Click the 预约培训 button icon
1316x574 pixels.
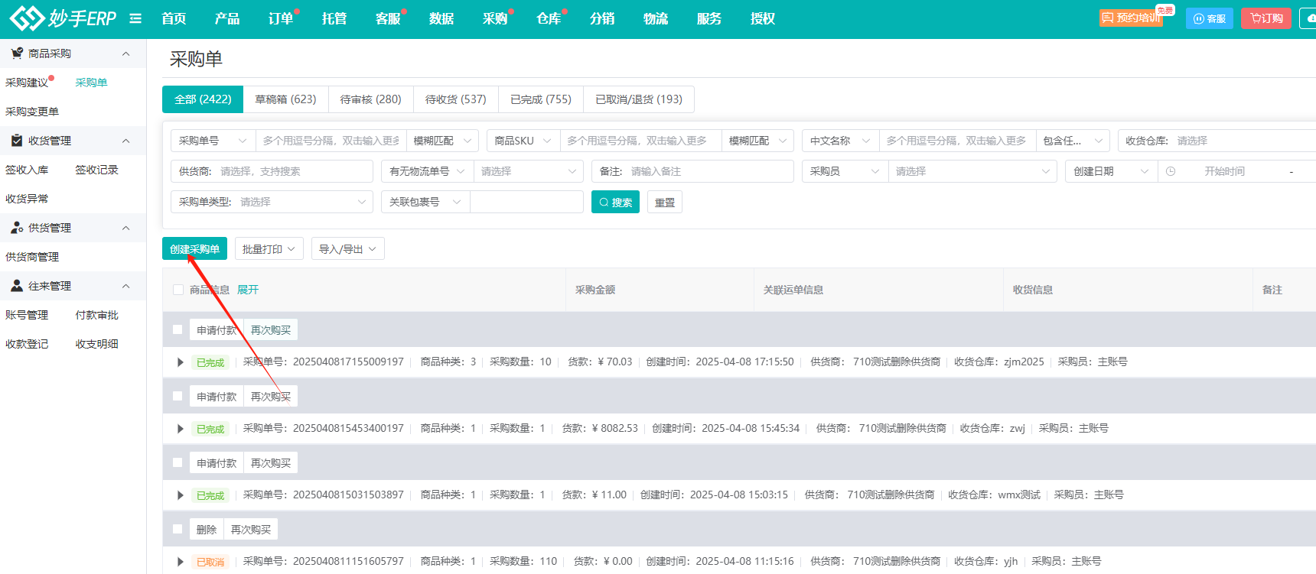pos(1108,18)
